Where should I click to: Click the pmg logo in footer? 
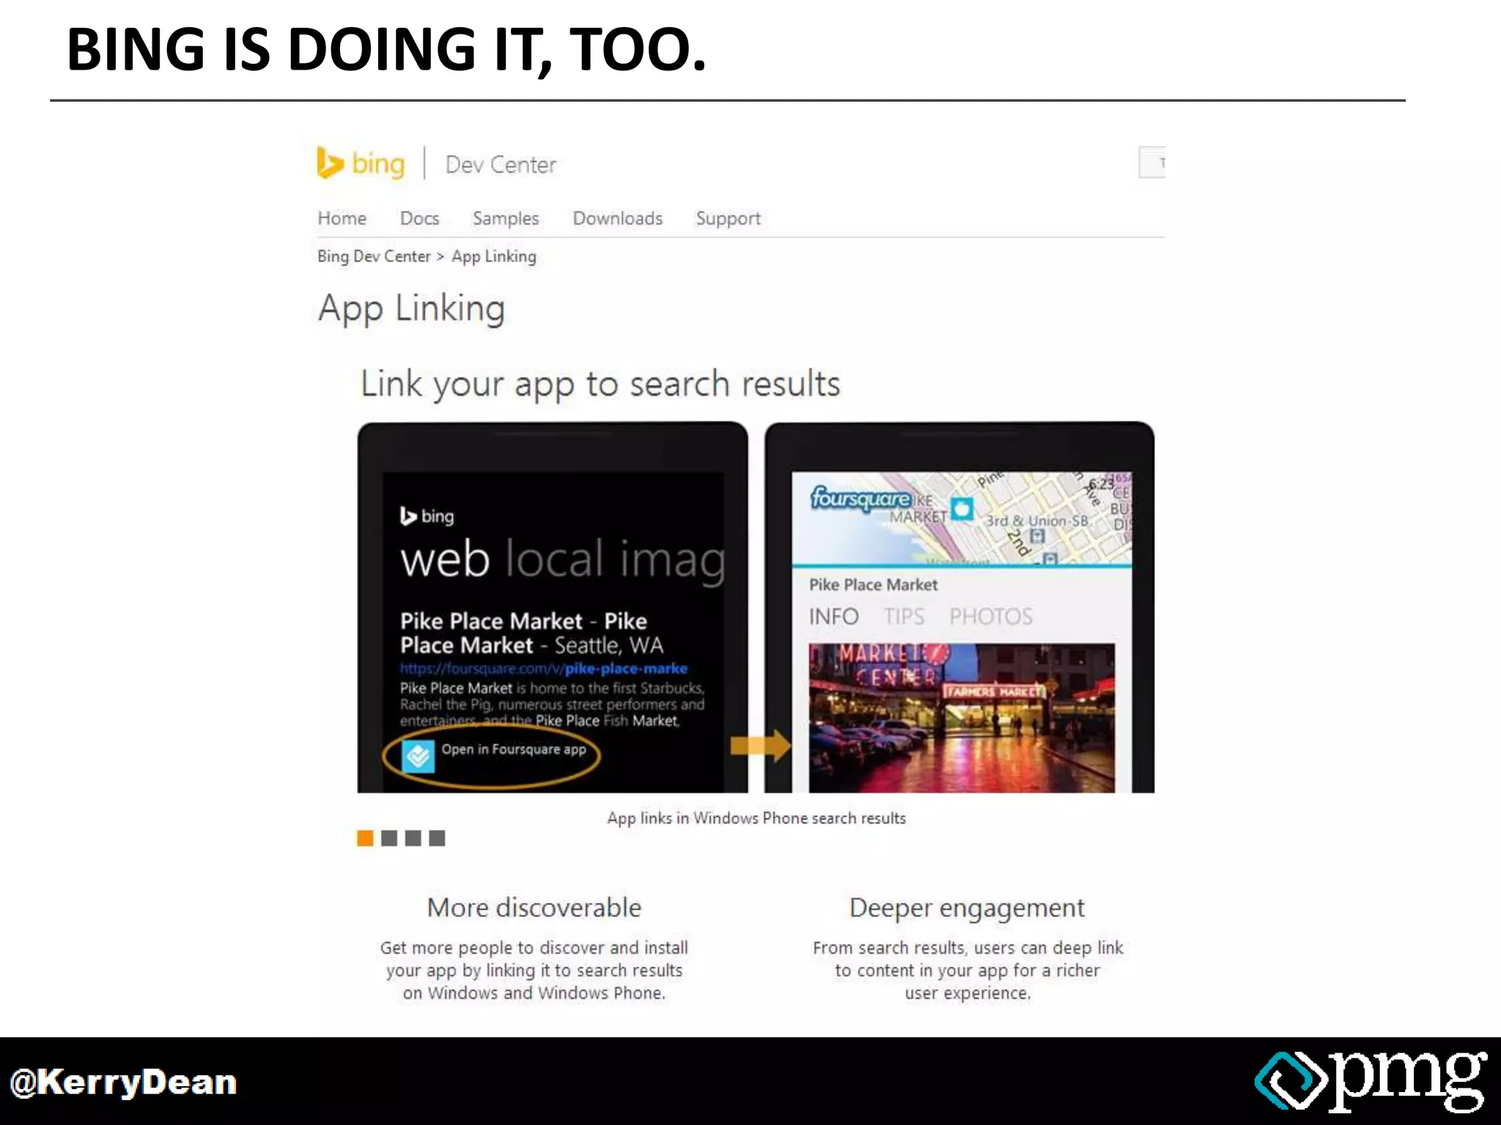coord(1371,1082)
